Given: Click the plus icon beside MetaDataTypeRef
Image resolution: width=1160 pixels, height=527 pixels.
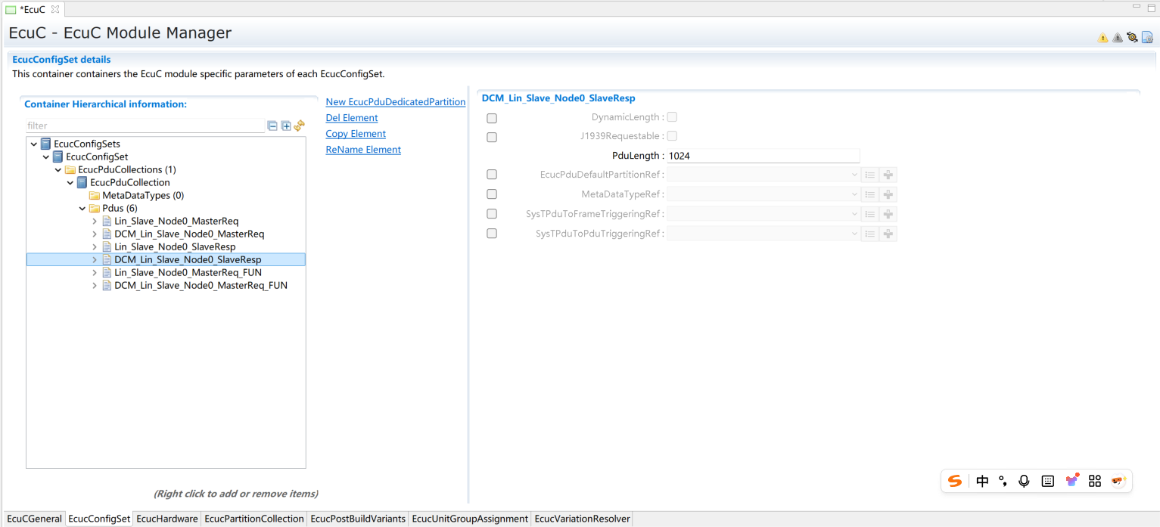Looking at the screenshot, I should pos(888,195).
